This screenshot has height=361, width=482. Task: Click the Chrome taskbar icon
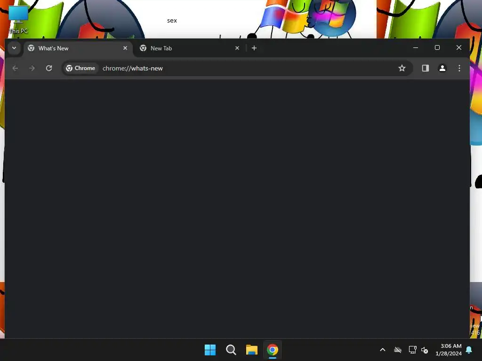[273, 350]
